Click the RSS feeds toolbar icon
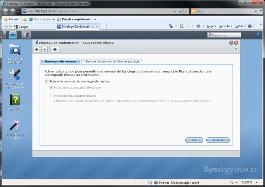The height and width of the screenshot is (187, 265). [x=181, y=26]
